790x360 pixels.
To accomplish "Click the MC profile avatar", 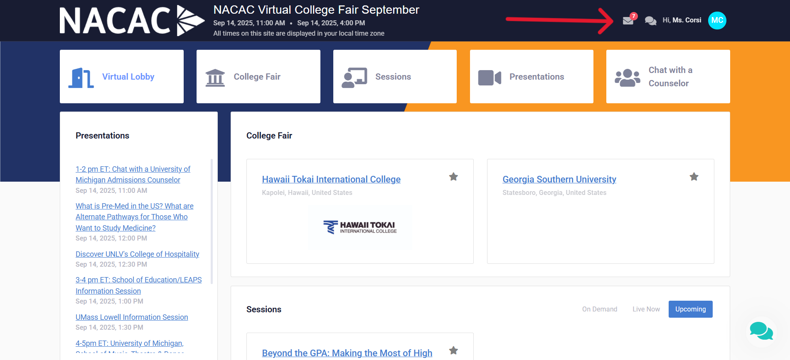I will tap(717, 20).
